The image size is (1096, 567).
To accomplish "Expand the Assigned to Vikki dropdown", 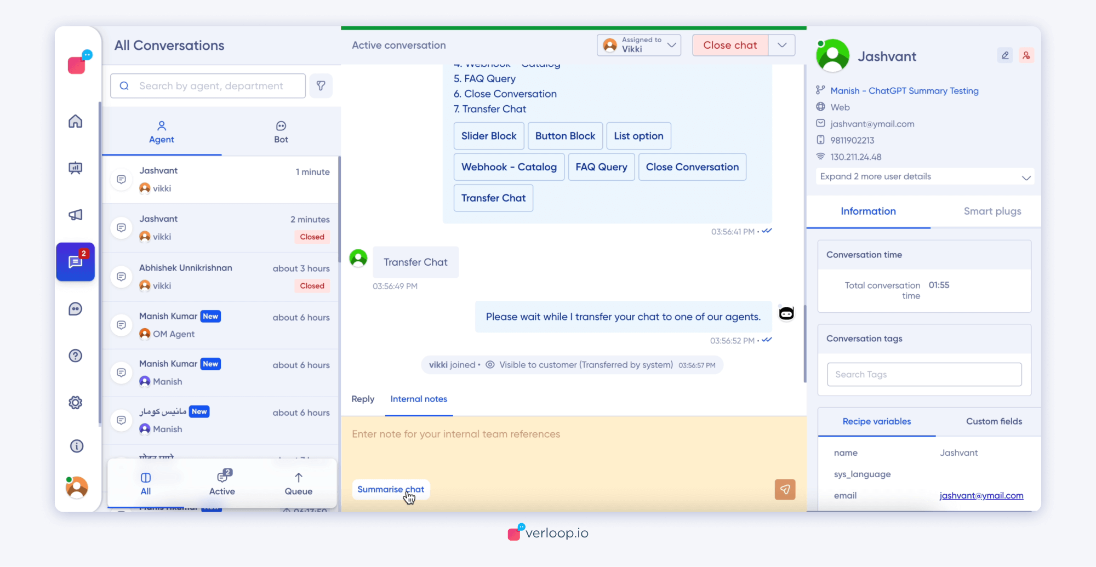I will pyautogui.click(x=672, y=45).
